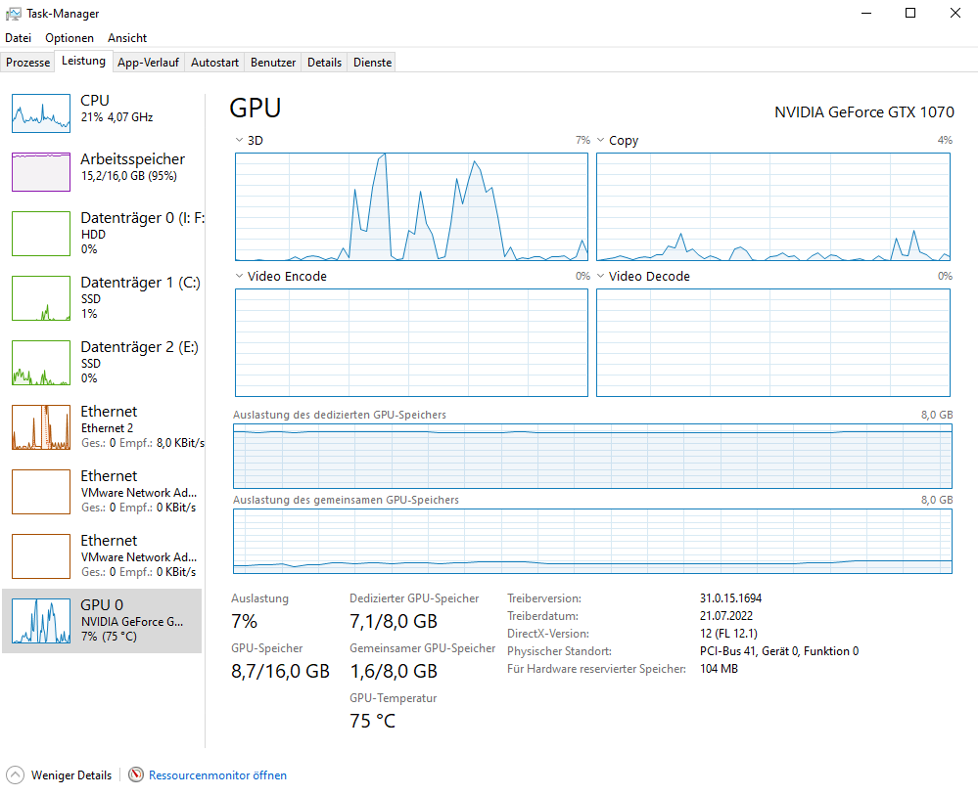Click the 104 MB reserved memory value
Screen dimensions: 978x796
(719, 668)
